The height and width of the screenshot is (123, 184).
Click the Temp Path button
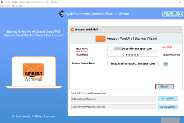point(167,107)
